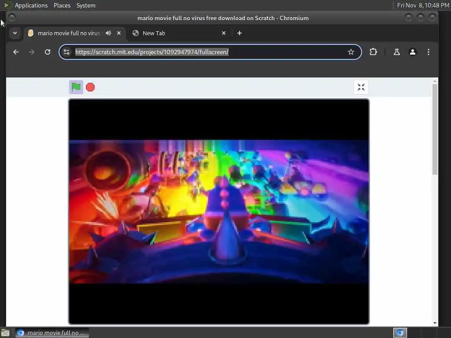The width and height of the screenshot is (451, 338).
Task: Bookmark this page with the star icon
Action: [351, 52]
